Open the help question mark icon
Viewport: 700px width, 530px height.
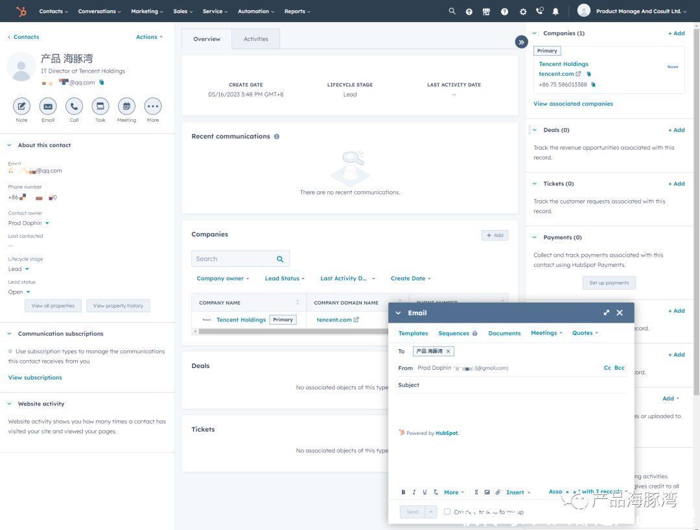click(x=504, y=12)
